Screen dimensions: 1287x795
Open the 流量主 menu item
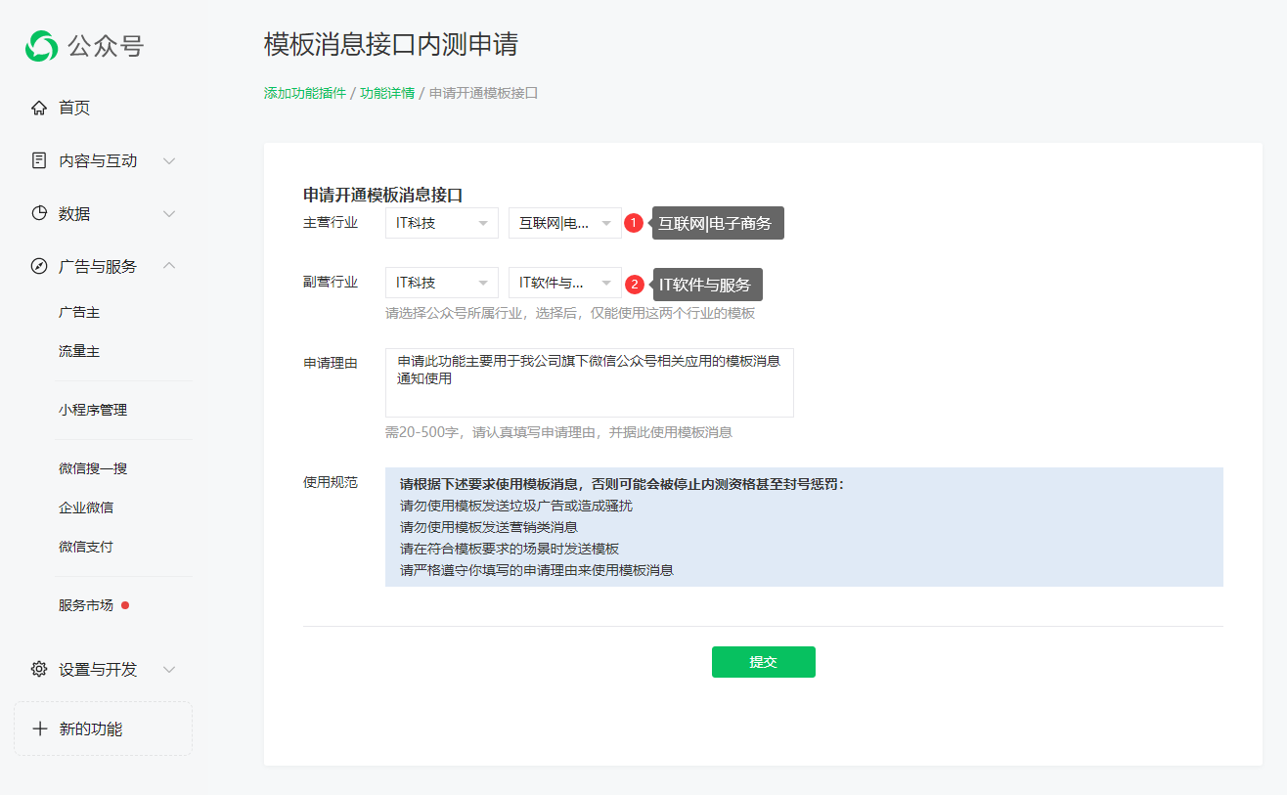[x=79, y=351]
